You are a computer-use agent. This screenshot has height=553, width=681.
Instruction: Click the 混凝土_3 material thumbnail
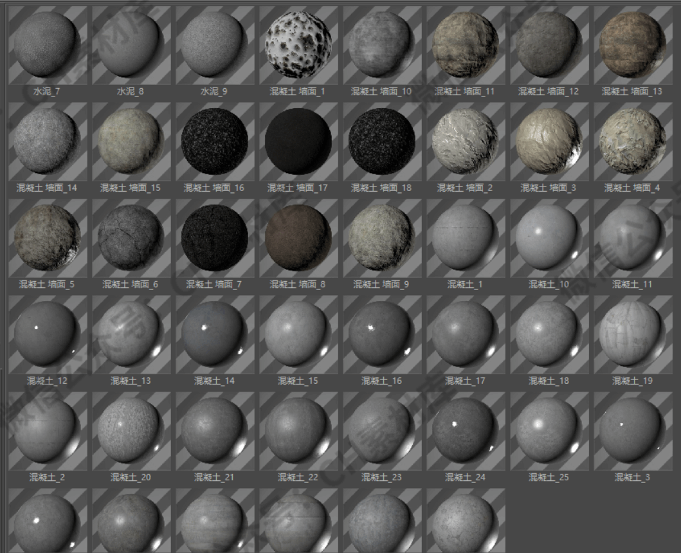(x=633, y=430)
